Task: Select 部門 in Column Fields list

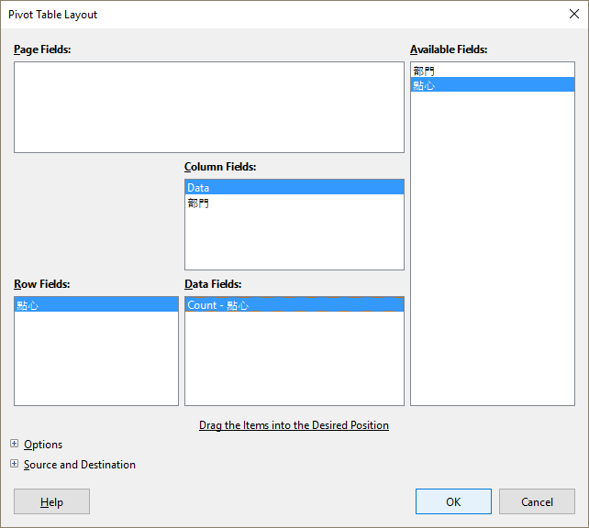Action: 198,203
